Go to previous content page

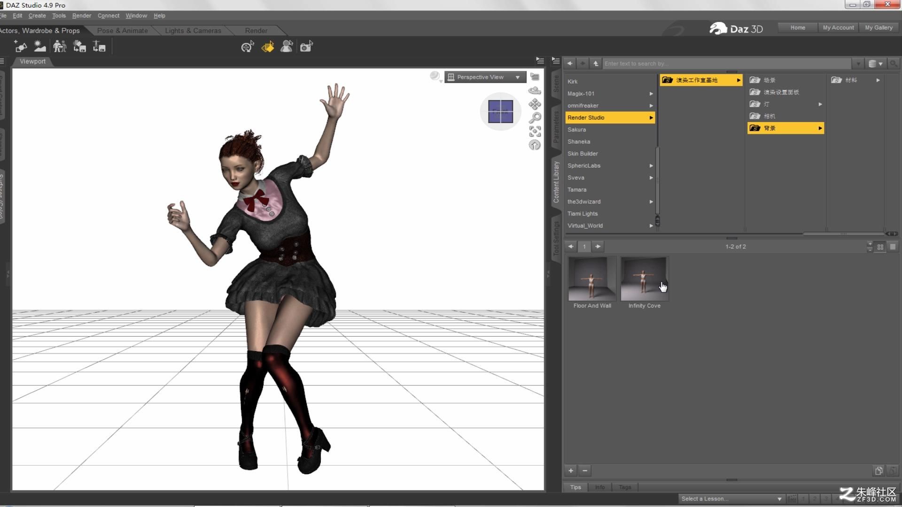[571, 246]
